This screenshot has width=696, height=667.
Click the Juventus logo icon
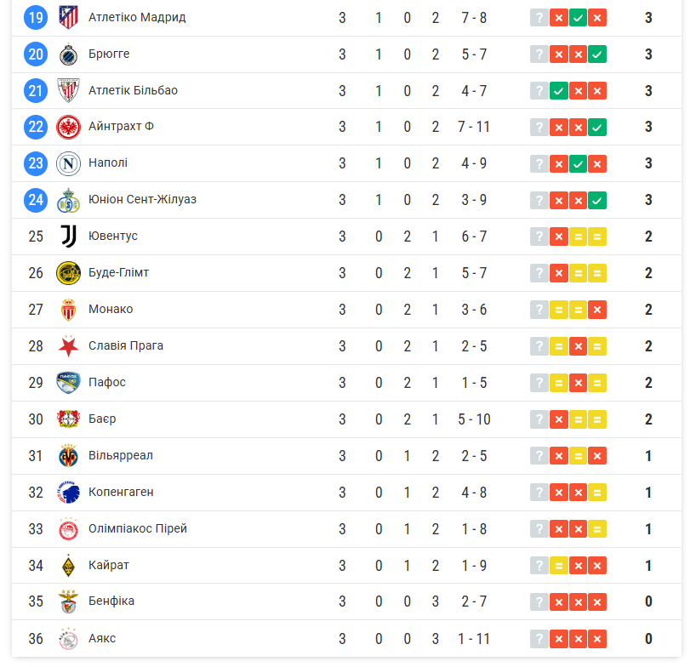[68, 236]
